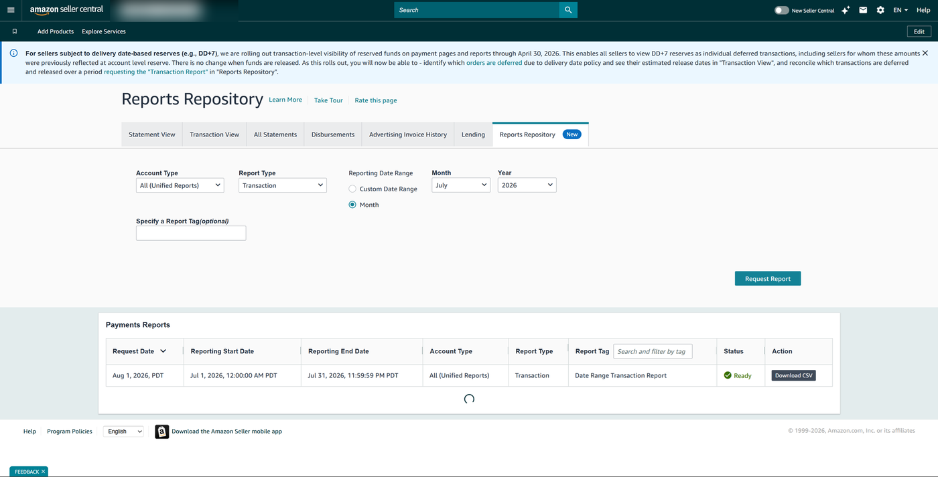The width and height of the screenshot is (938, 477).
Task: Click the Specify a Report Tag field
Action: pyautogui.click(x=191, y=233)
